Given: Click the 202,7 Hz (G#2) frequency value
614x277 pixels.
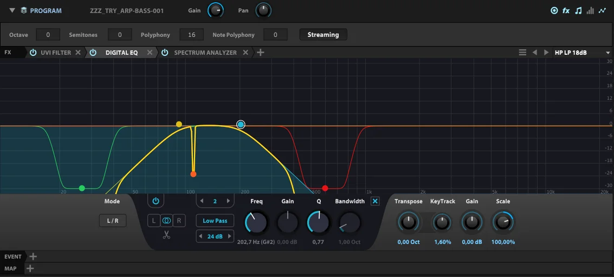Looking at the screenshot, I should (x=256, y=242).
